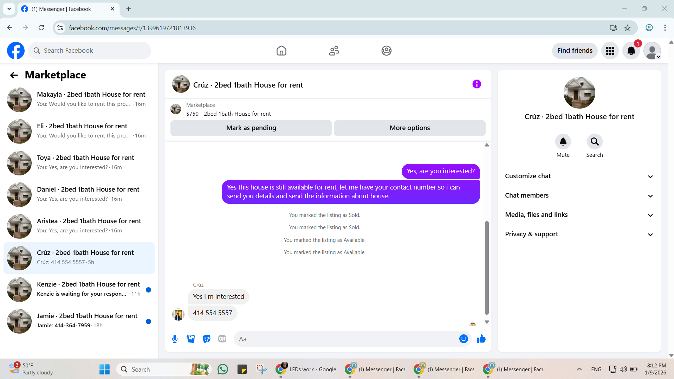Image resolution: width=674 pixels, height=379 pixels.
Task: Click Cruz chat header name
Action: coord(248,85)
